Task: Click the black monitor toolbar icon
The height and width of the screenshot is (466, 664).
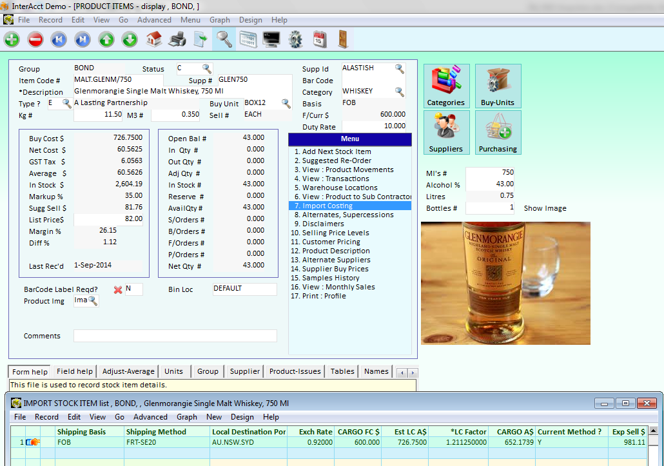Action: pyautogui.click(x=271, y=39)
